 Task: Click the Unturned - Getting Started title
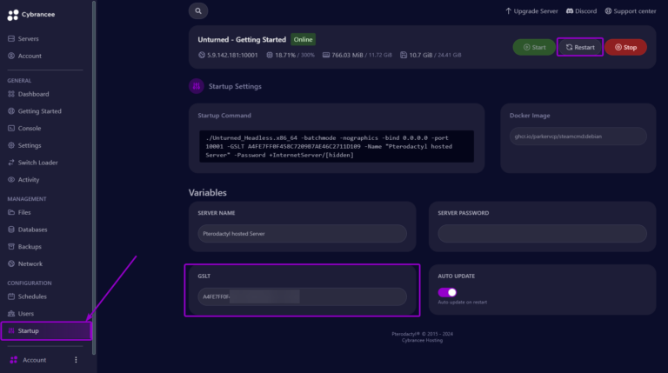pos(242,40)
